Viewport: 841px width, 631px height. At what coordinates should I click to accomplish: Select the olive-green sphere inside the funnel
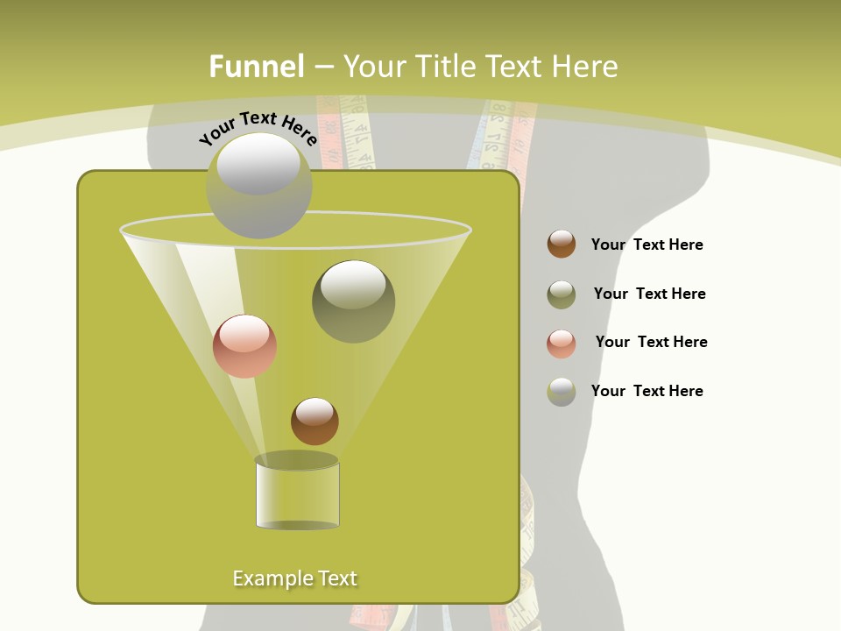353,301
